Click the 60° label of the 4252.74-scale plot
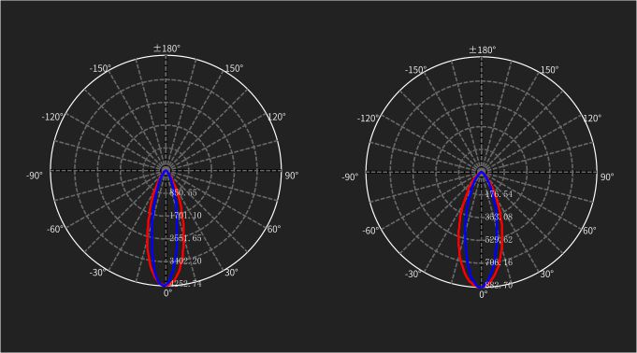This screenshot has height=353, width=637. 274,229
